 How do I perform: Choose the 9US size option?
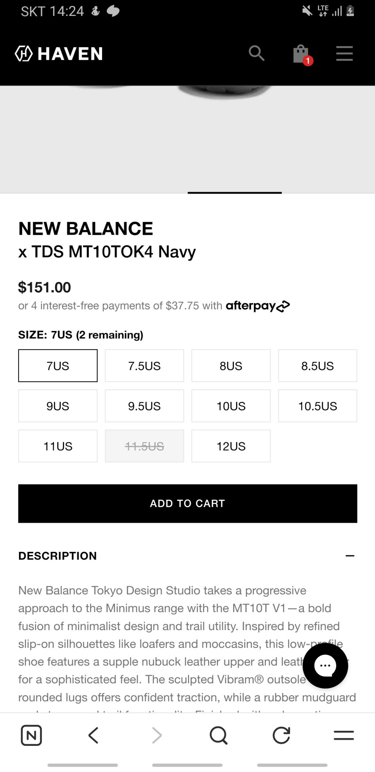pyautogui.click(x=58, y=406)
